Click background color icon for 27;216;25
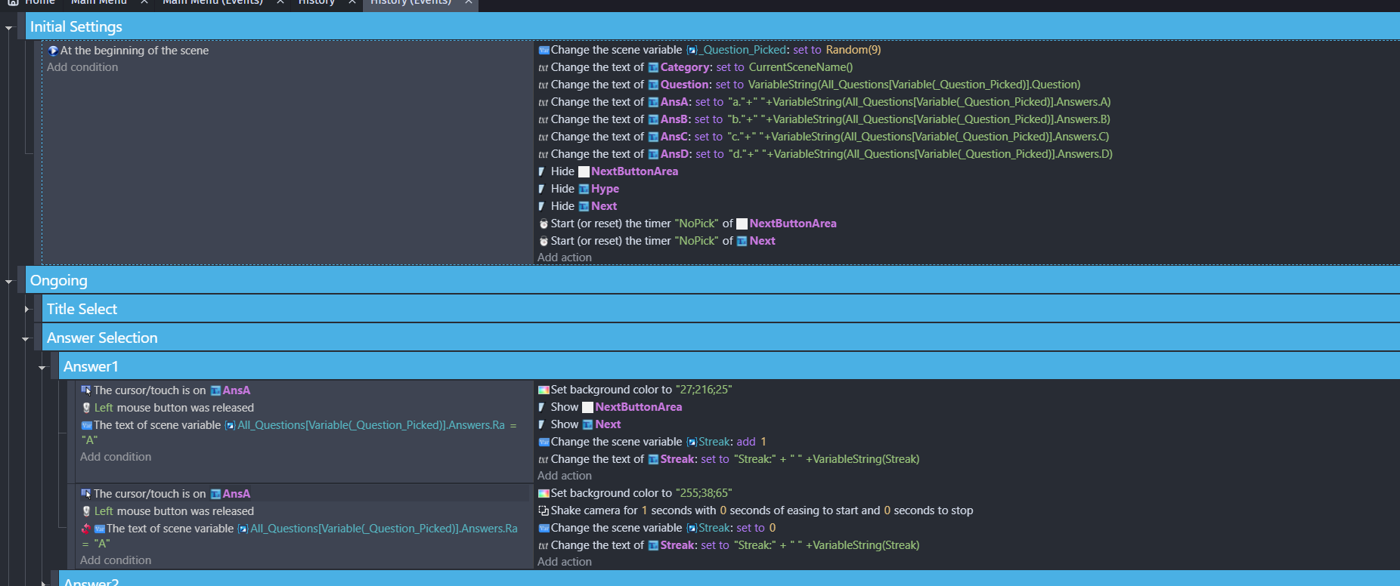1400x586 pixels. [x=544, y=390]
